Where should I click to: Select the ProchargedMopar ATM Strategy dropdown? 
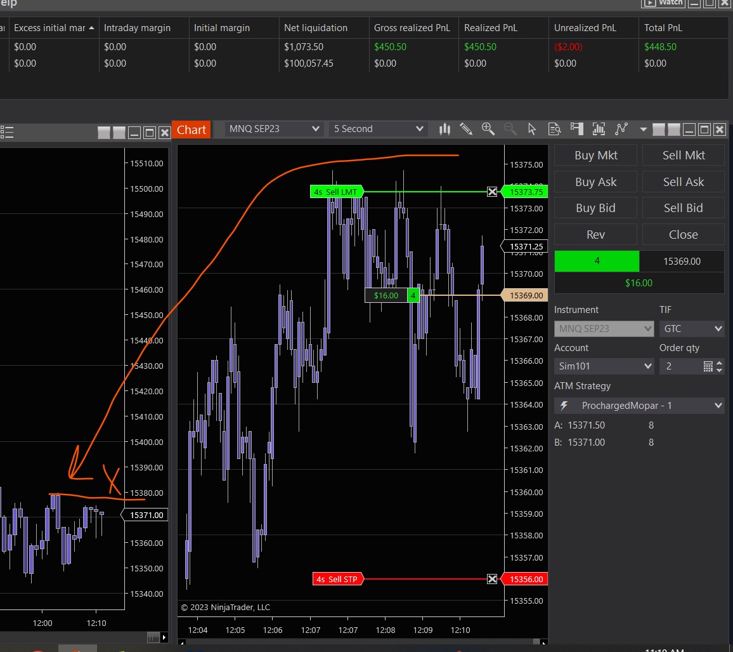(639, 406)
